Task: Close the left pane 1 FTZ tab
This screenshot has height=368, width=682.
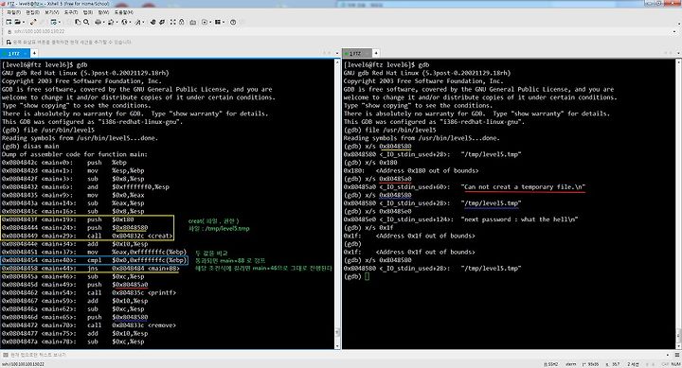Action: tap(26, 53)
